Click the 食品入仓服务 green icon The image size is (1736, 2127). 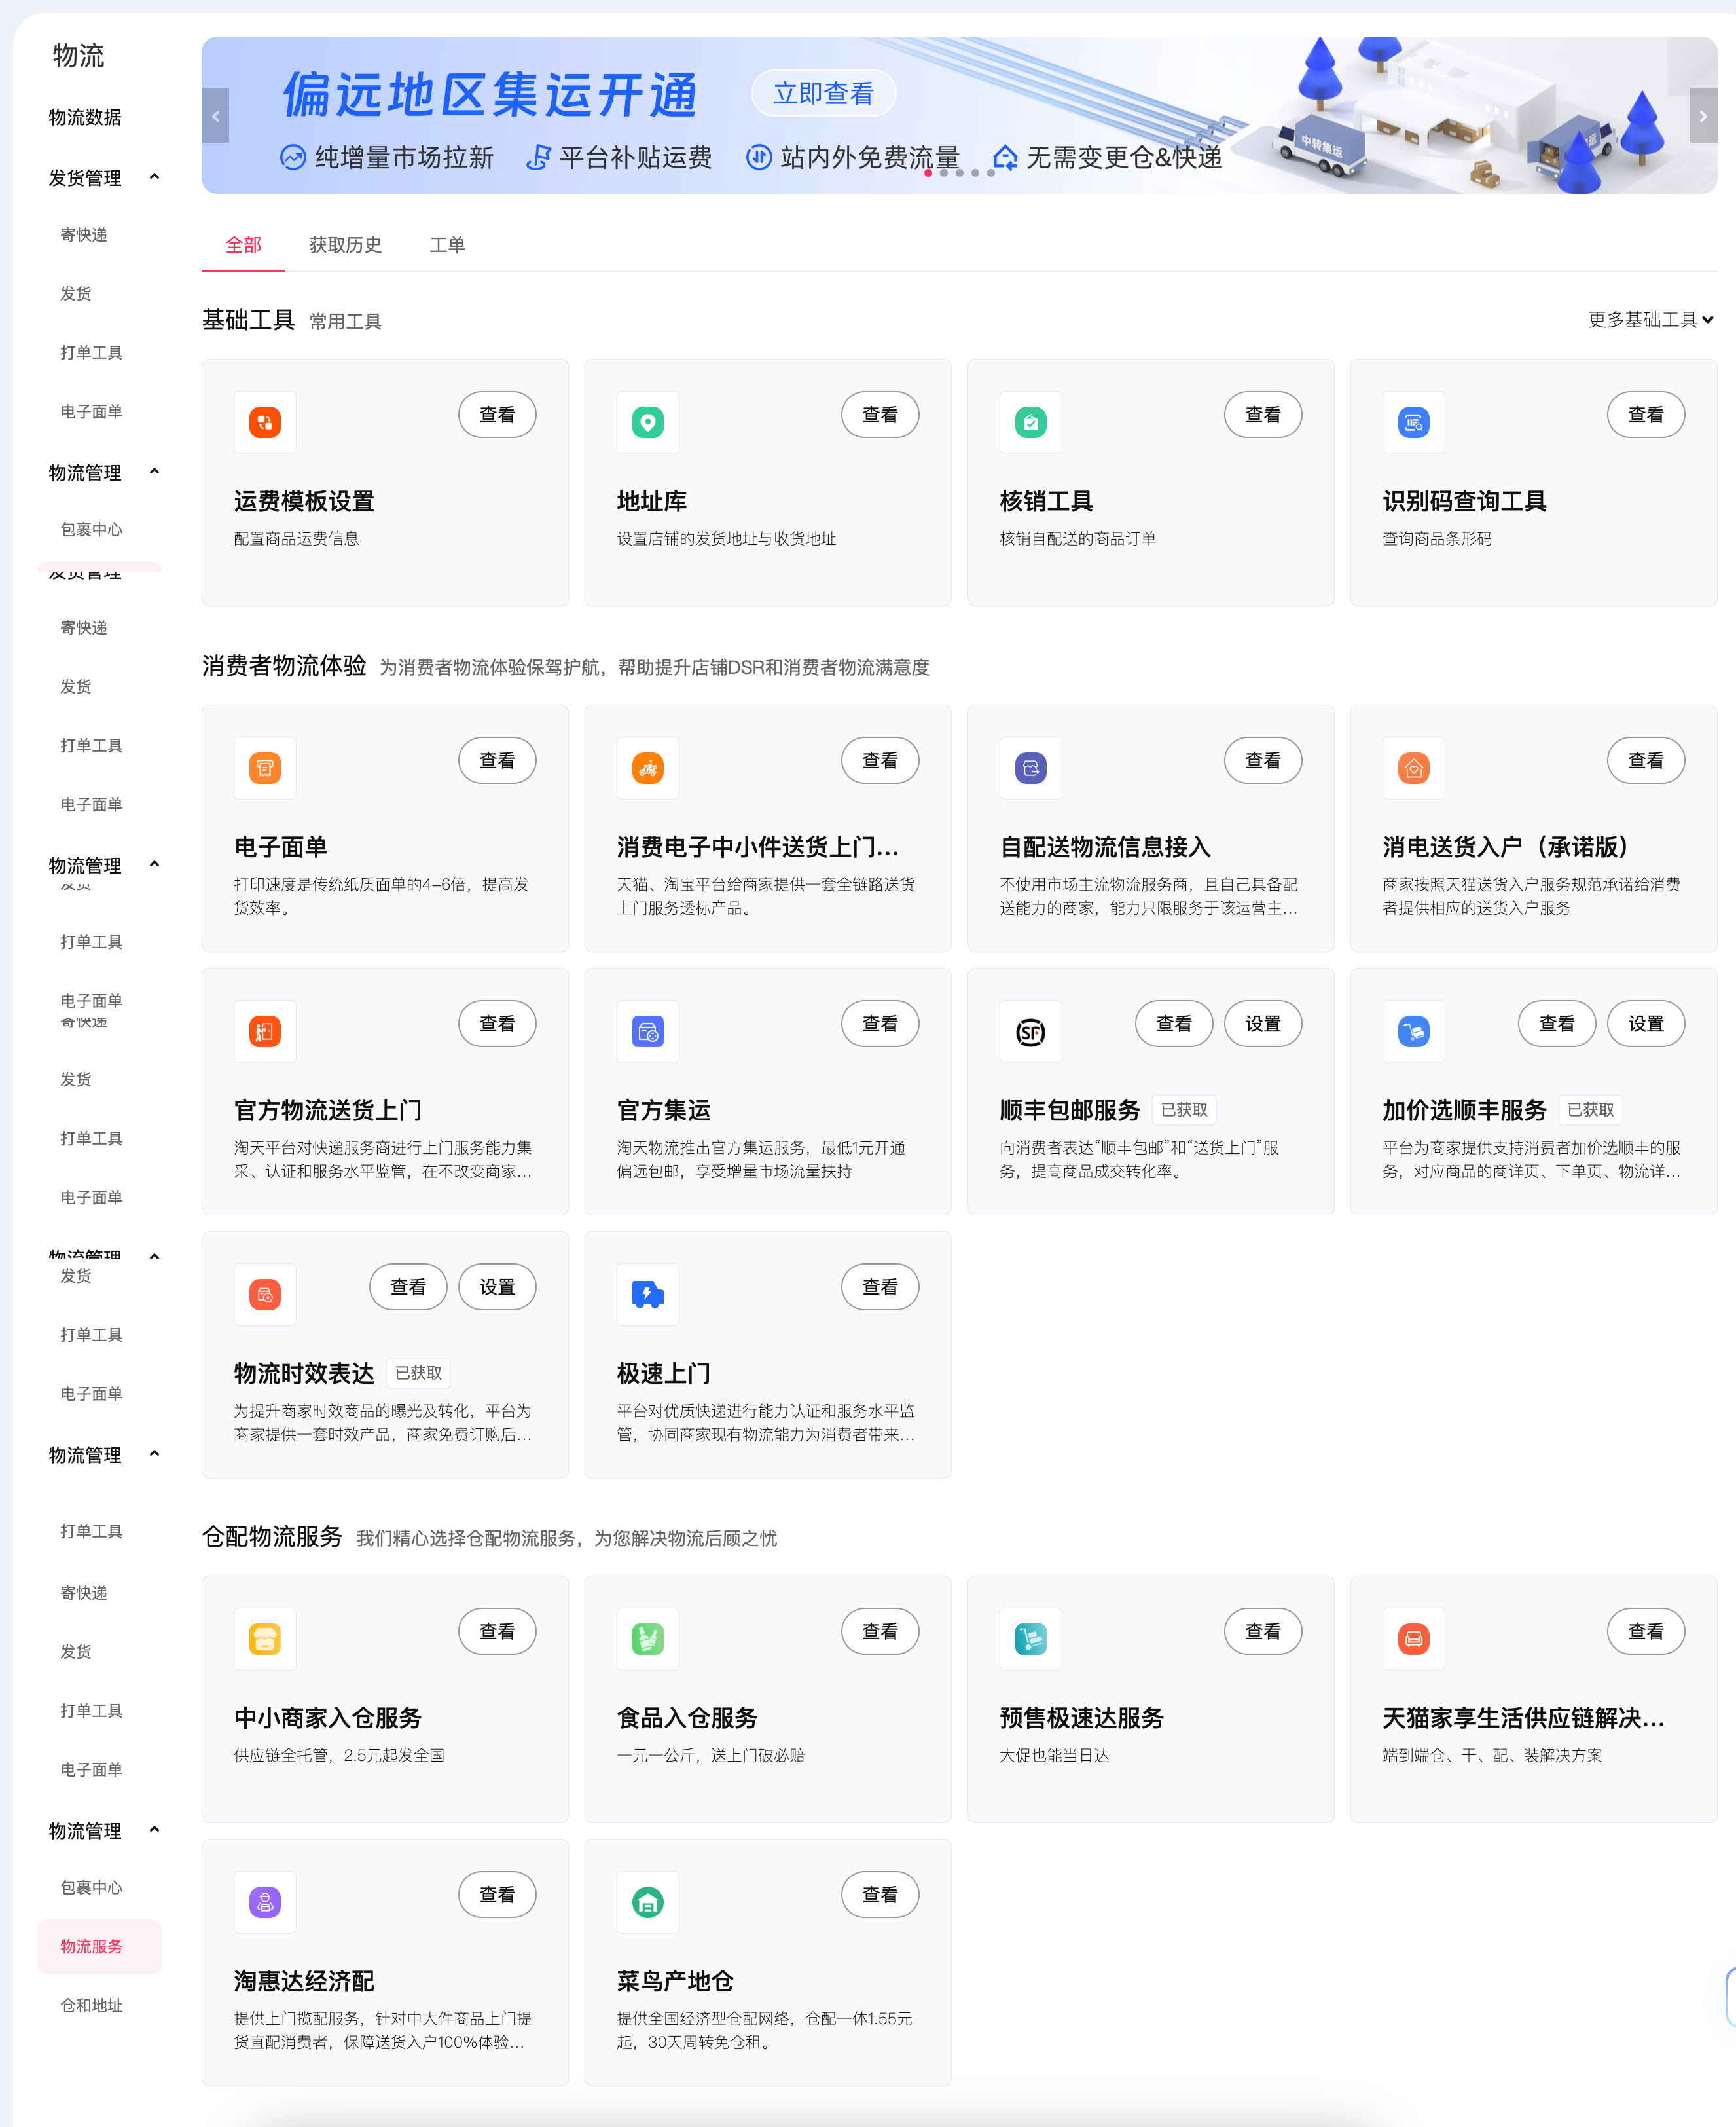pos(648,1638)
